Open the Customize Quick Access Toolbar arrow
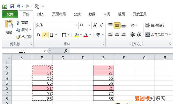 click(43, 7)
